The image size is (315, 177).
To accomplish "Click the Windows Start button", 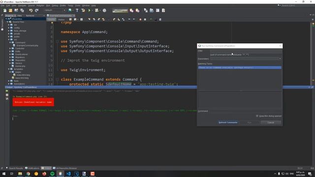I will [x=4, y=174].
